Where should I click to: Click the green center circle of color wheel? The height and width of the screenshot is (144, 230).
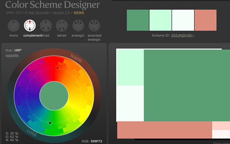[54, 96]
